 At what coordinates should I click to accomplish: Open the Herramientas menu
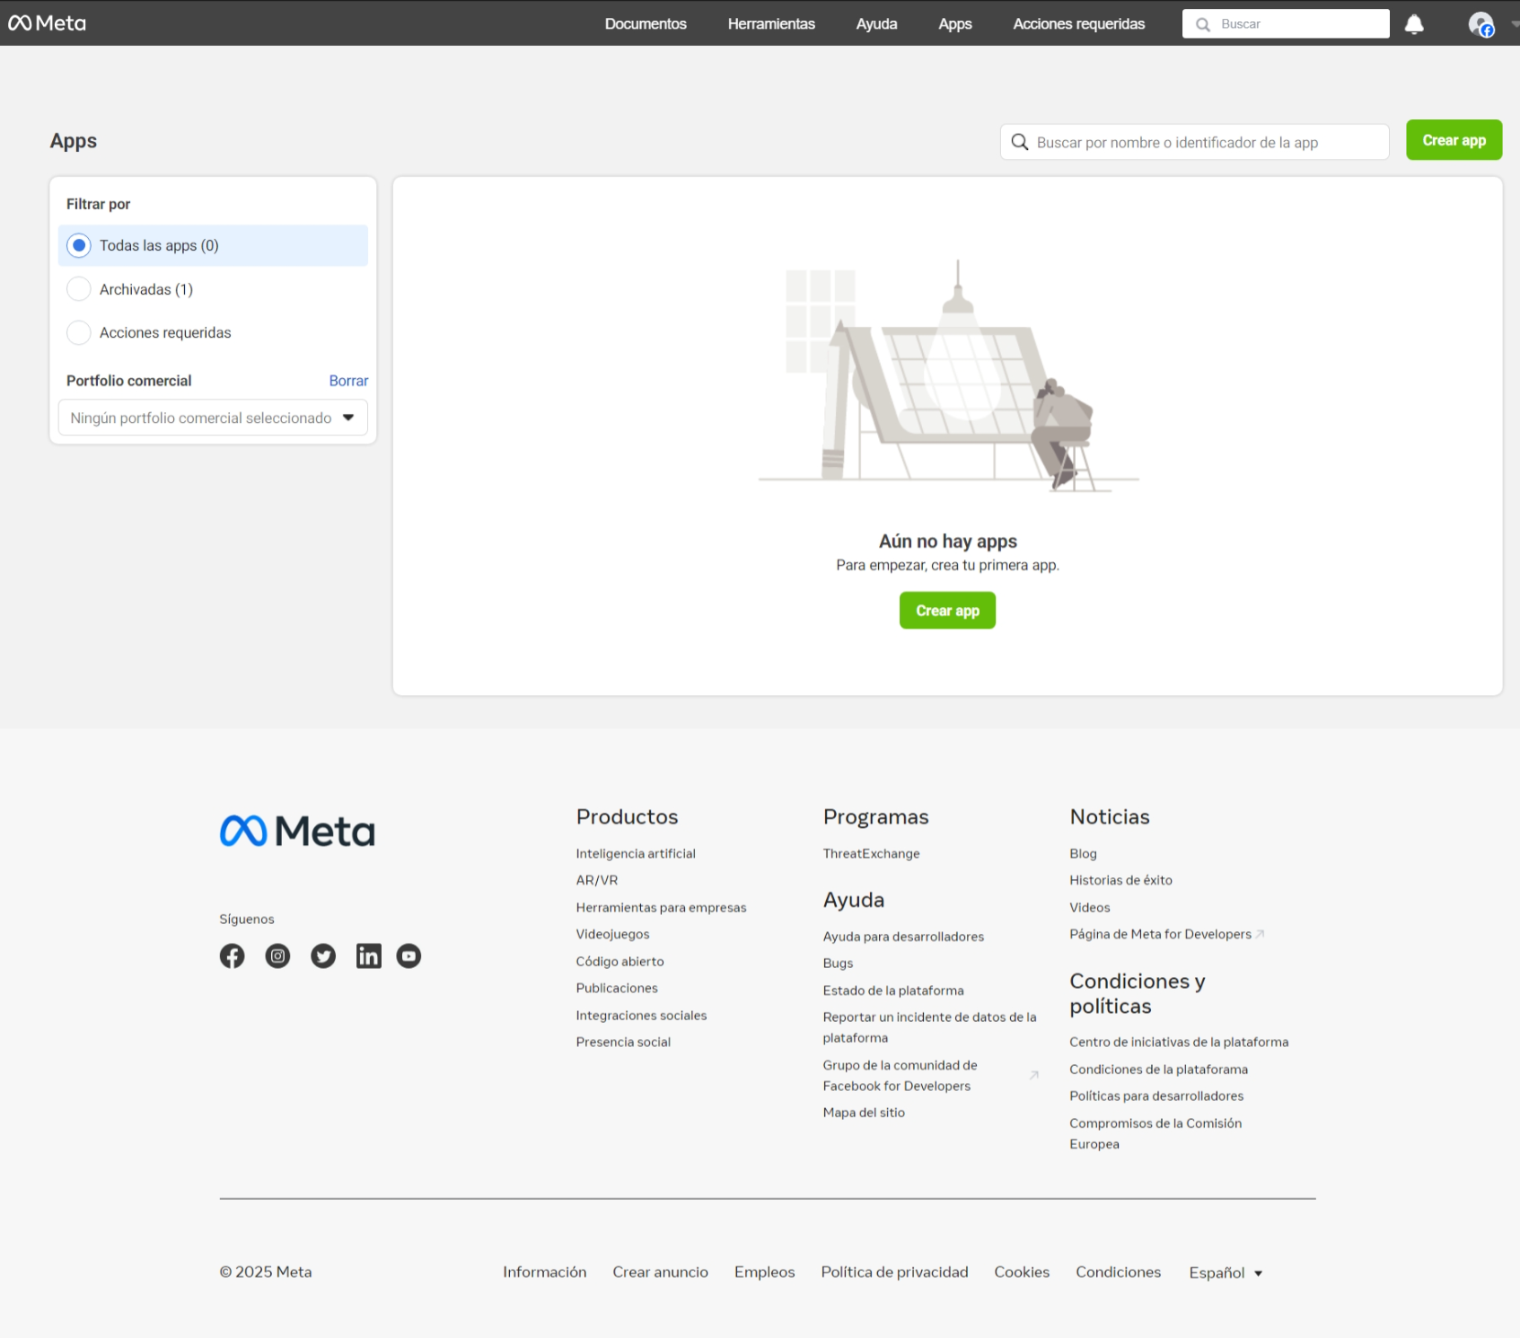pyautogui.click(x=770, y=24)
